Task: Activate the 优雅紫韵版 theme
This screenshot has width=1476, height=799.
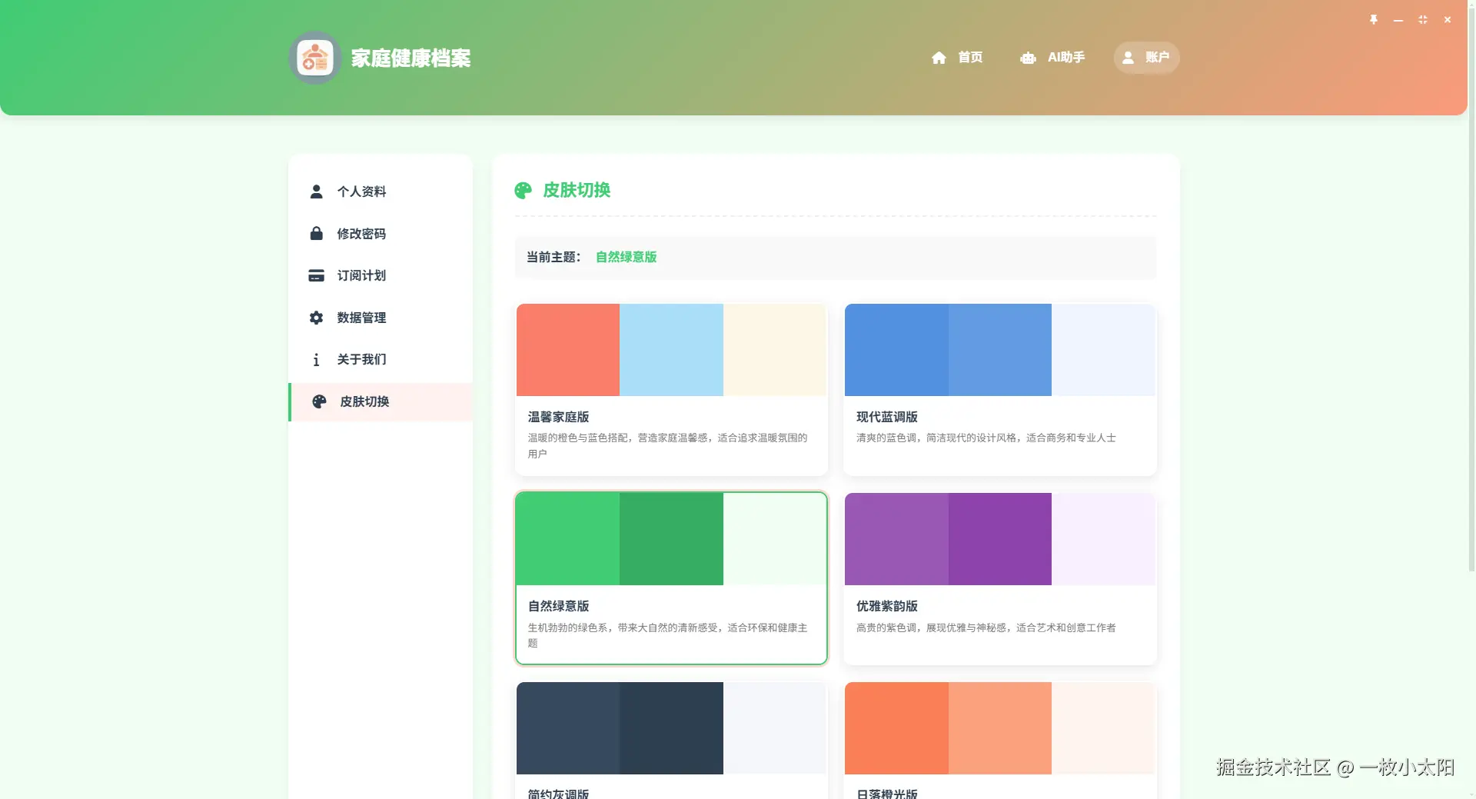Action: 999,578
